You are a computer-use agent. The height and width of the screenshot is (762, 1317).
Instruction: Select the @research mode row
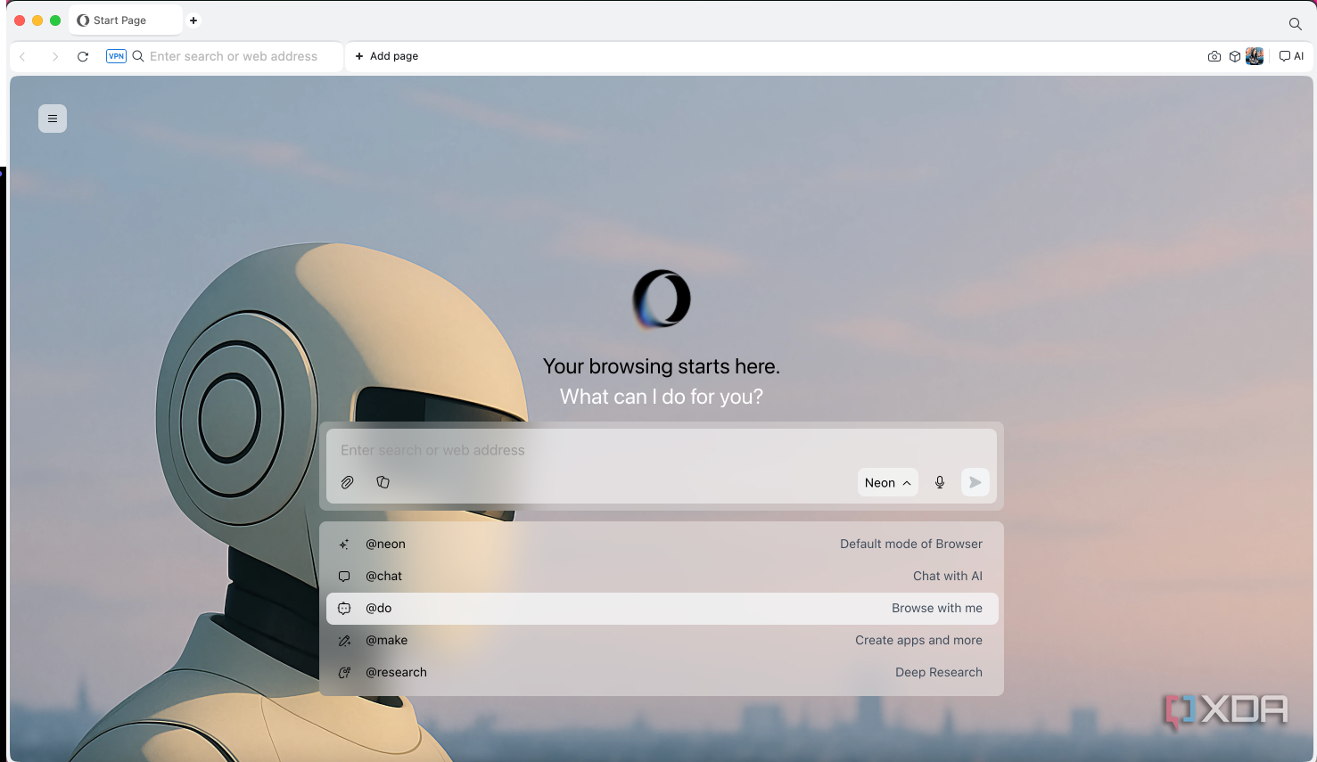pyautogui.click(x=662, y=672)
